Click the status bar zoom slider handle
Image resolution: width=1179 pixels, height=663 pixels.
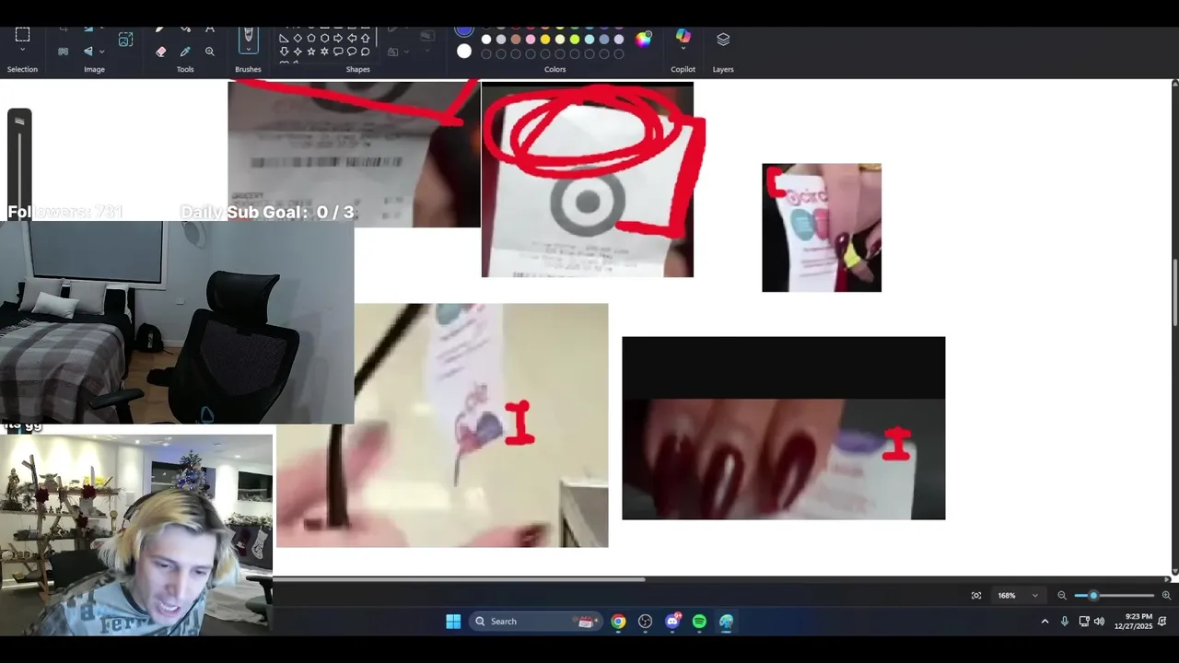coord(1093,595)
